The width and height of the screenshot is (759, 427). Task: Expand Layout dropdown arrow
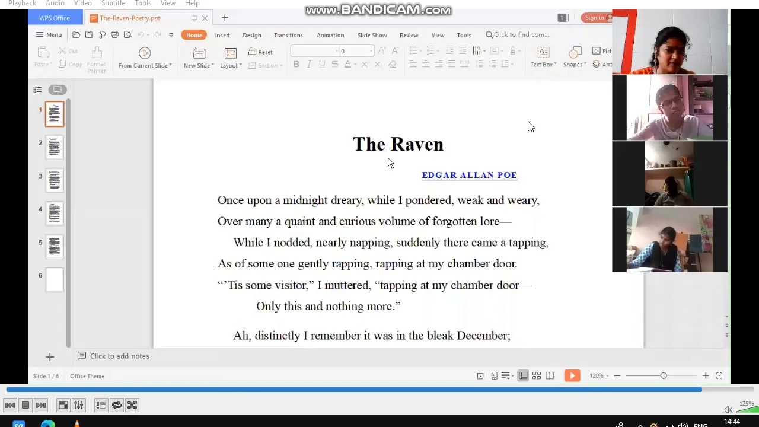tap(240, 66)
